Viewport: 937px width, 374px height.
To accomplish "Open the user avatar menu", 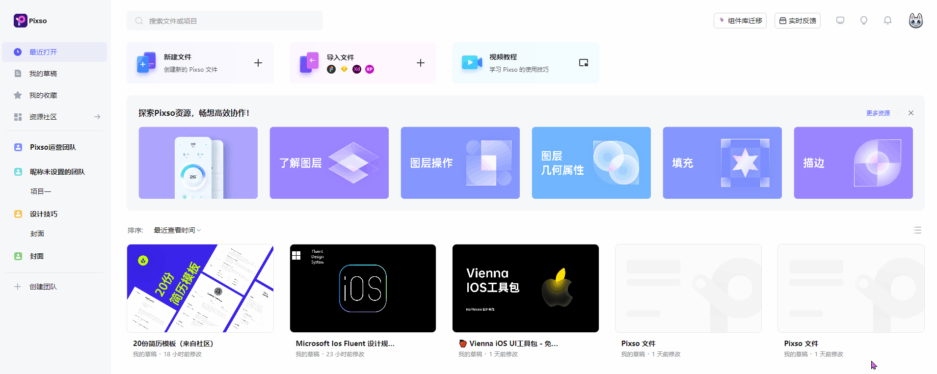I will [x=916, y=21].
